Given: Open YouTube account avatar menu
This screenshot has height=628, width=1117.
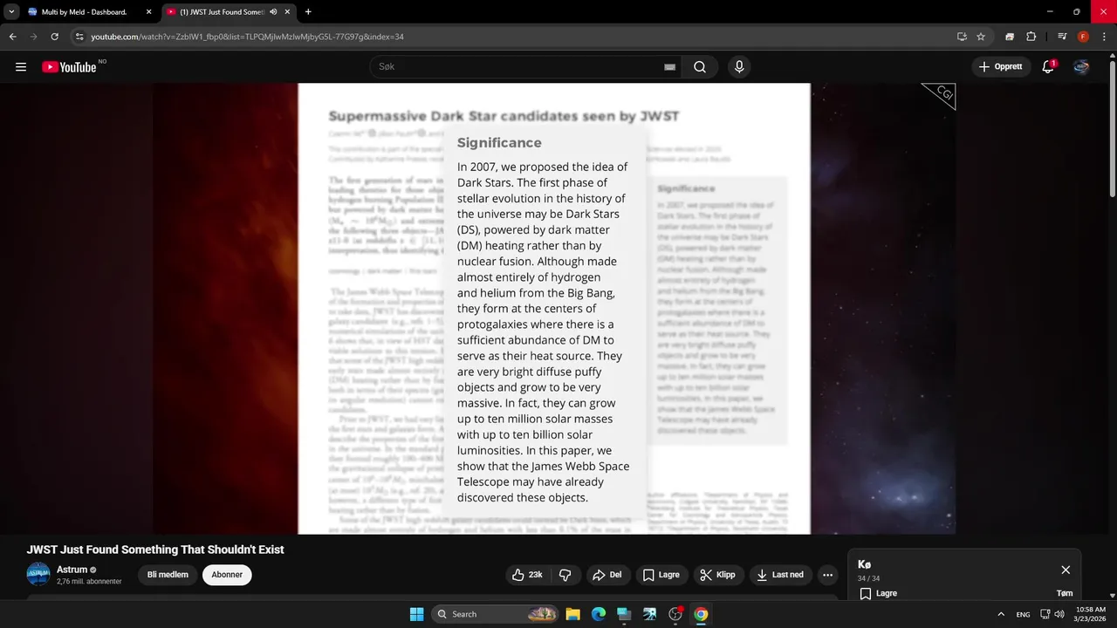Looking at the screenshot, I should click(x=1081, y=67).
